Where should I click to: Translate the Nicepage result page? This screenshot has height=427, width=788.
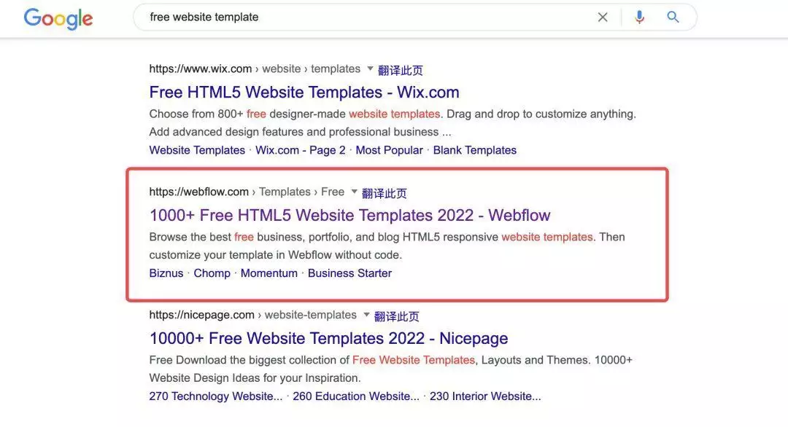point(397,316)
